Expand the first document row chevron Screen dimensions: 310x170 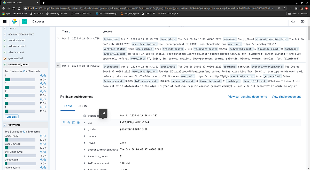tap(58, 38)
